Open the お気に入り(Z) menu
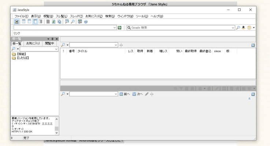Screen dimensions: 270x146 coord(94,16)
